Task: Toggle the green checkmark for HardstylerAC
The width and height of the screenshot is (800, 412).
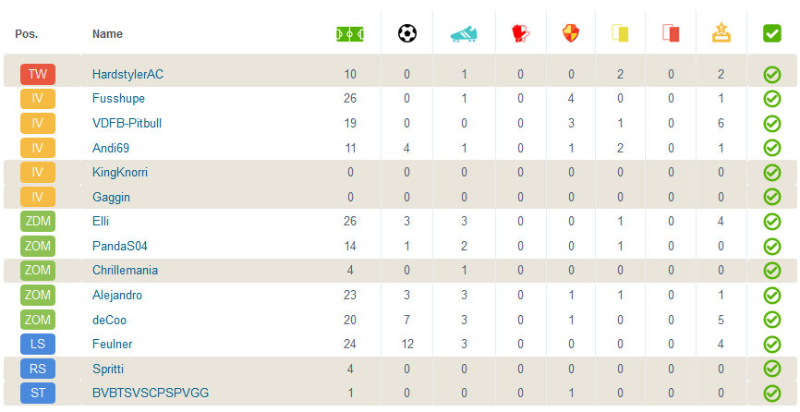Action: (772, 75)
